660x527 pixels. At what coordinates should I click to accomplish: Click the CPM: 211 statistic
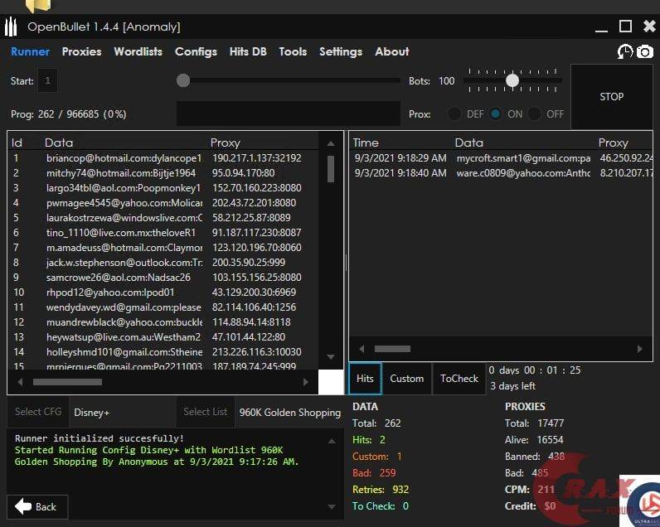coord(530,490)
